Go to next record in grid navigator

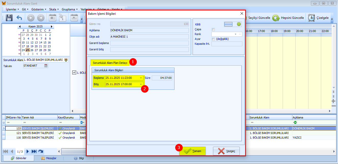[28, 152]
